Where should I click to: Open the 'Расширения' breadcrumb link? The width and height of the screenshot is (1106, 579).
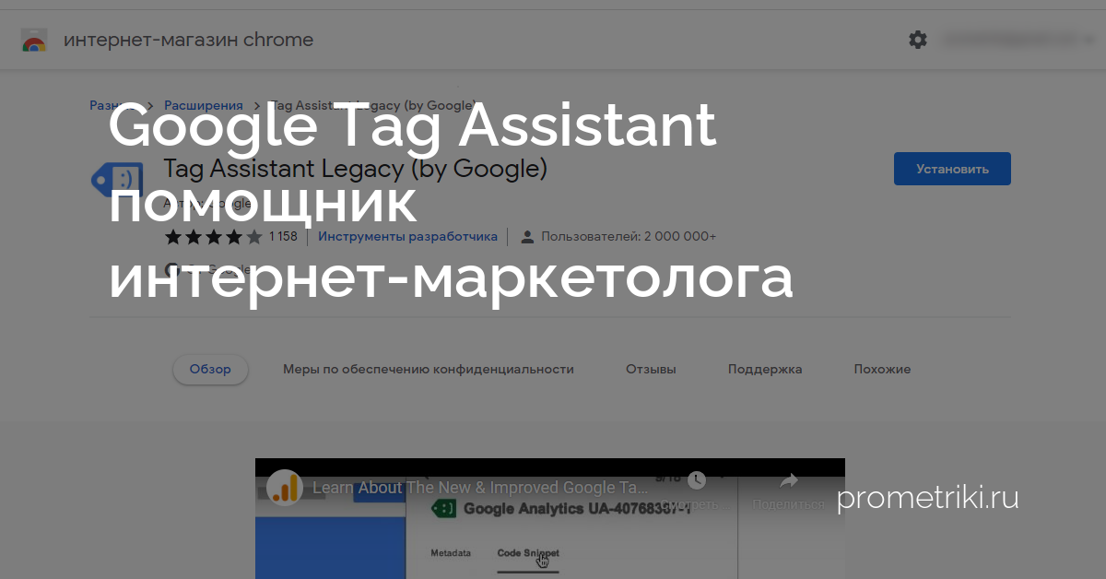point(204,105)
